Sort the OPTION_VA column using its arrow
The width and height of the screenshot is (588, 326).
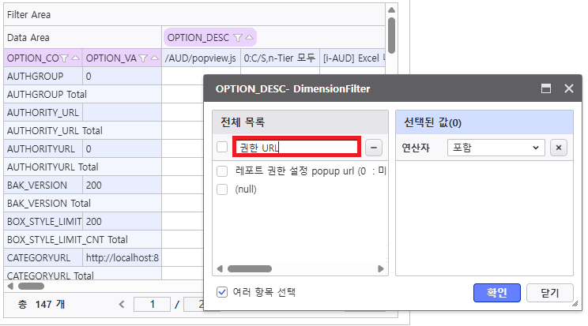click(x=154, y=58)
